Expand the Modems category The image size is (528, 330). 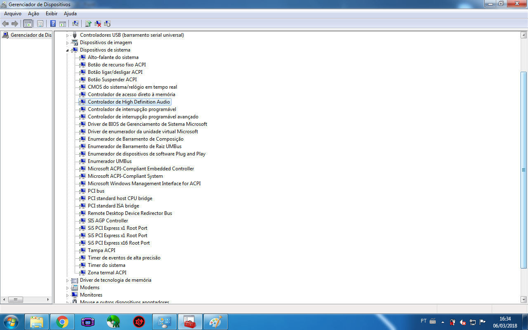68,288
